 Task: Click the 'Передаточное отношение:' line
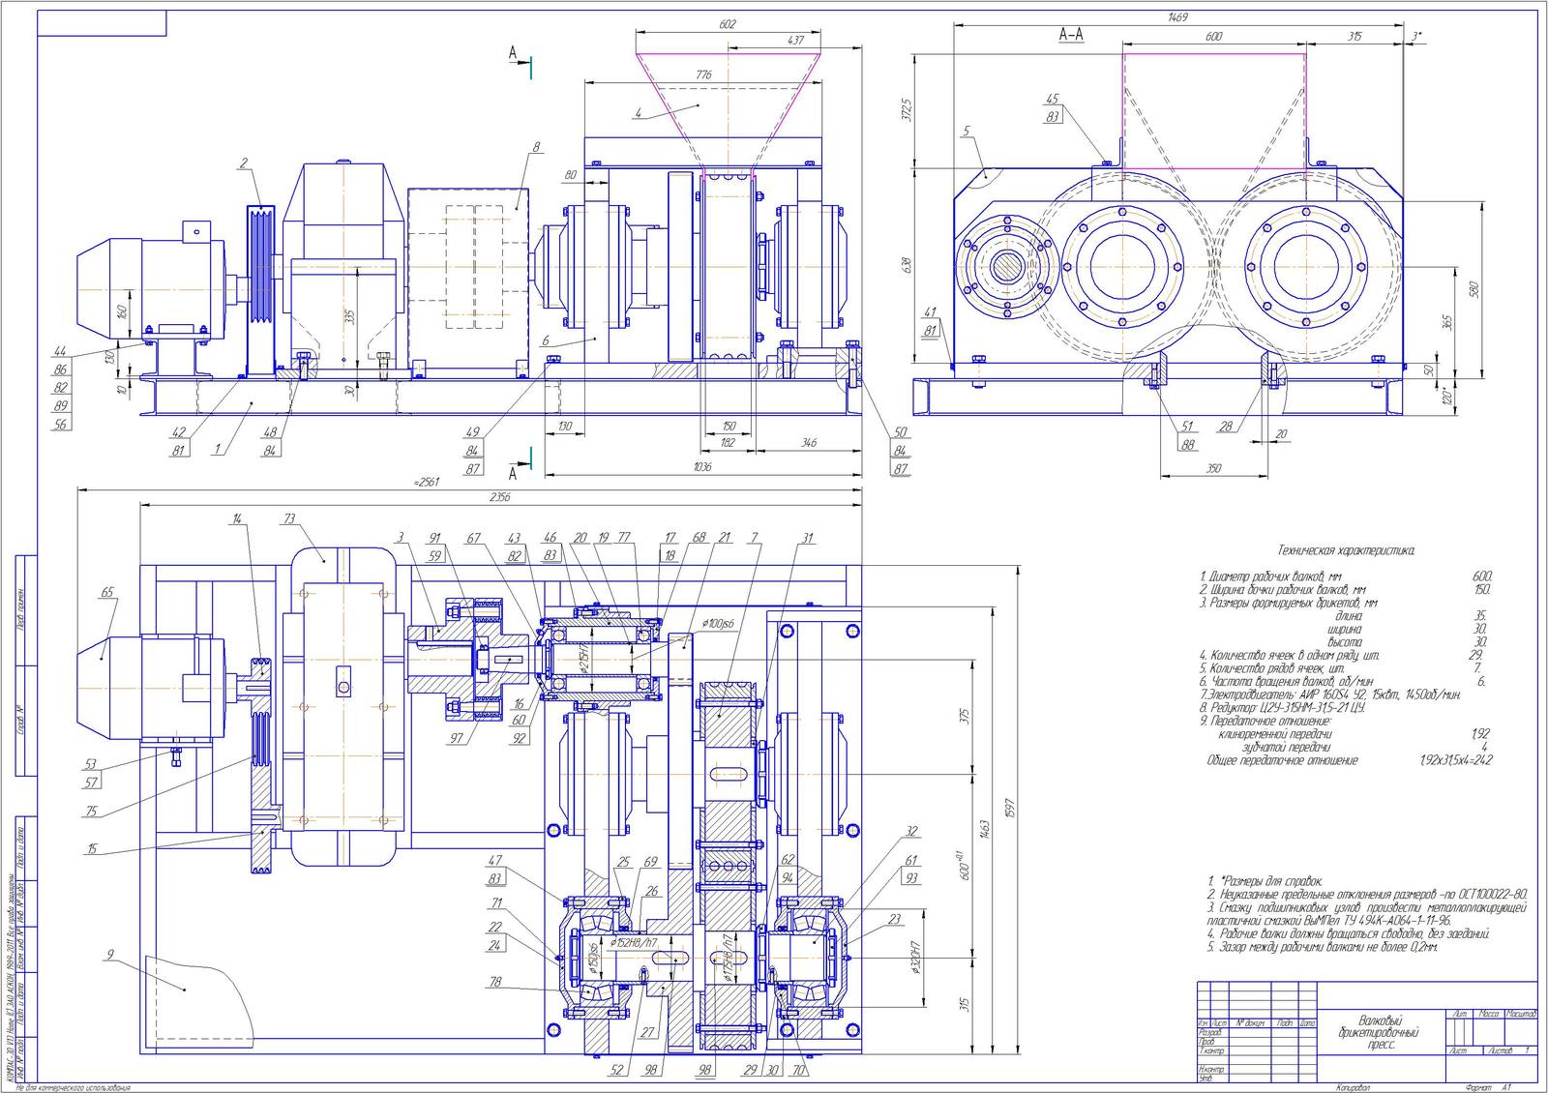click(1265, 722)
